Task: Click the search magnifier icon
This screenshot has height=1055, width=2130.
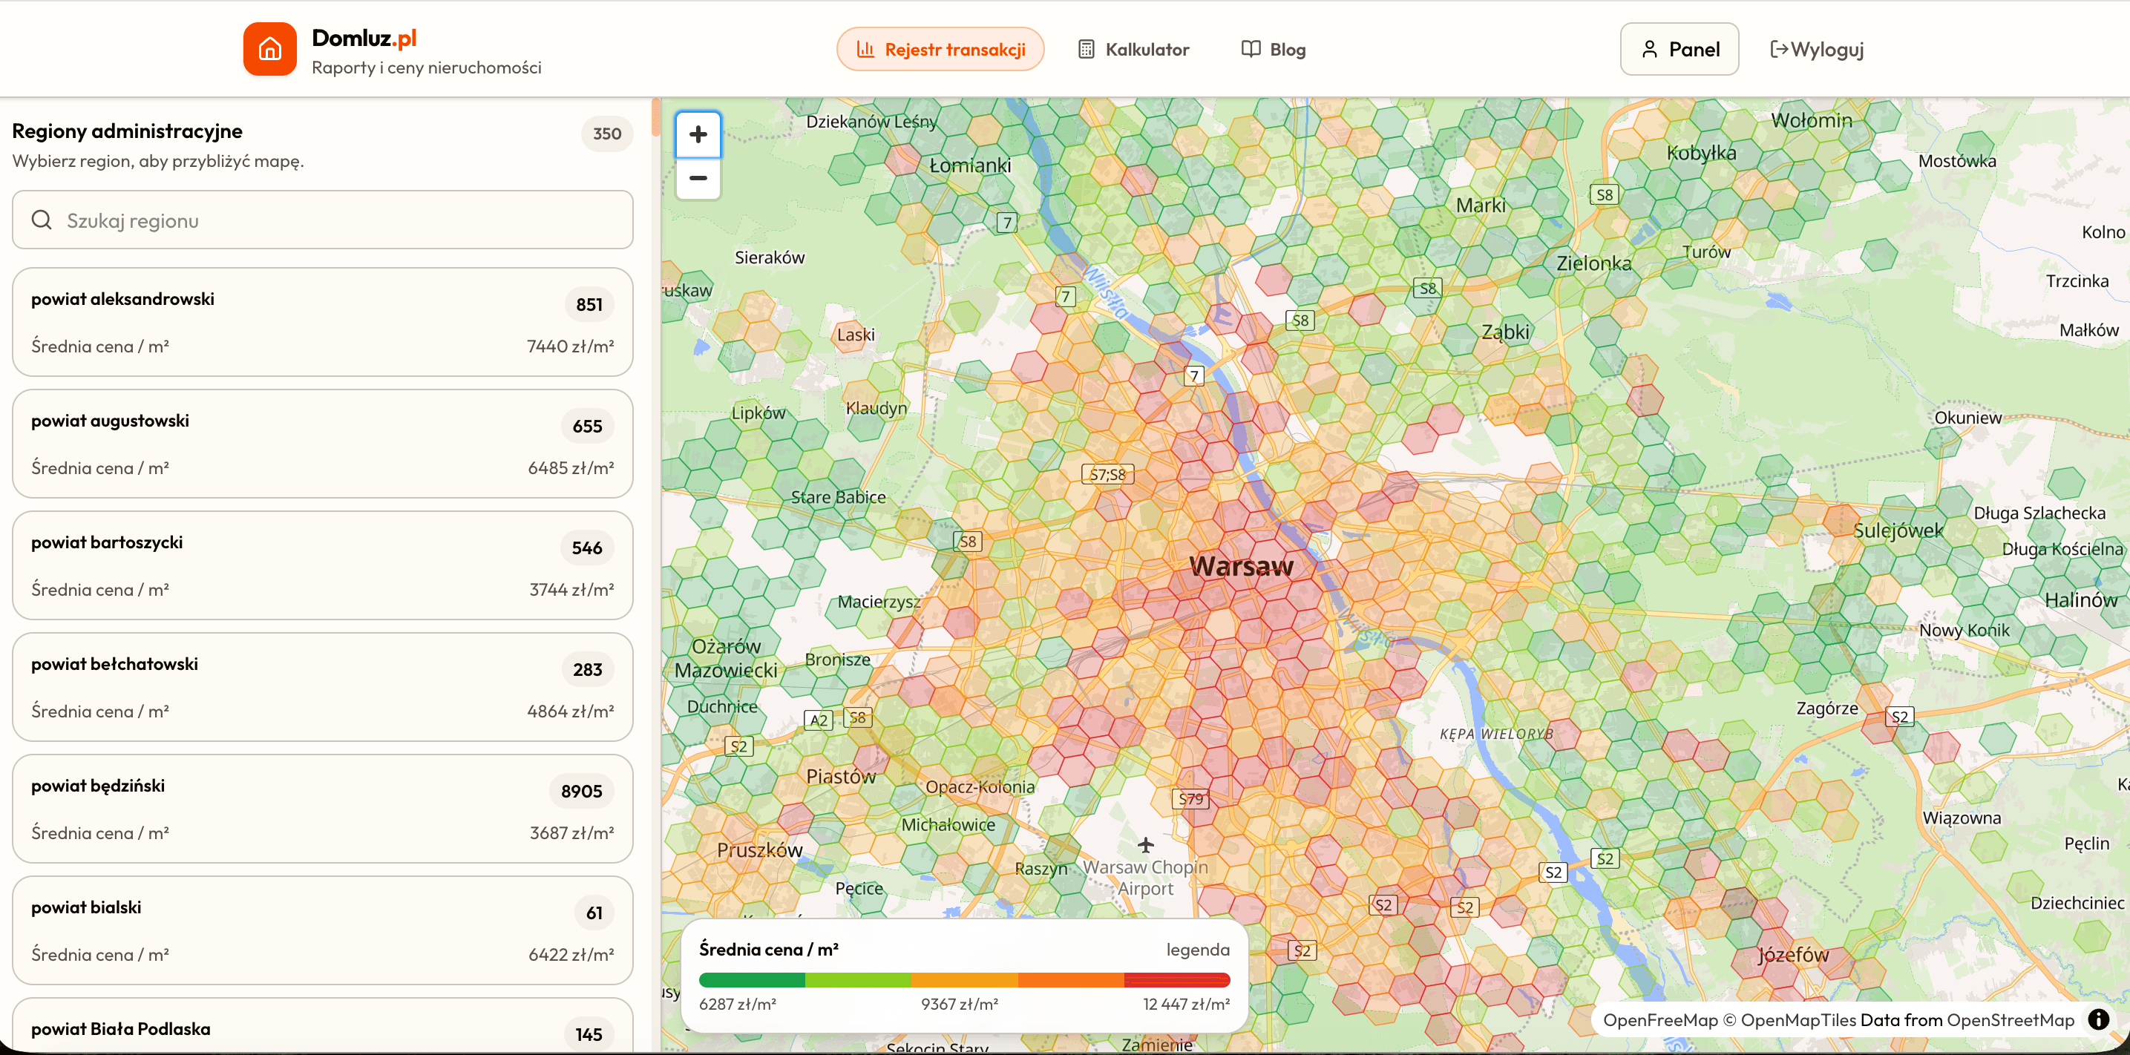Action: (x=42, y=220)
